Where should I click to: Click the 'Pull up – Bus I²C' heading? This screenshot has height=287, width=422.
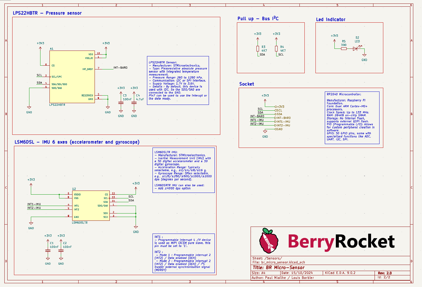[258, 19]
